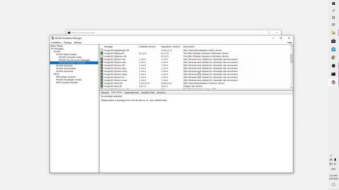The height and width of the screenshot is (190, 339).
Task: Click the package list scroll-up arrow
Action: (x=291, y=46)
